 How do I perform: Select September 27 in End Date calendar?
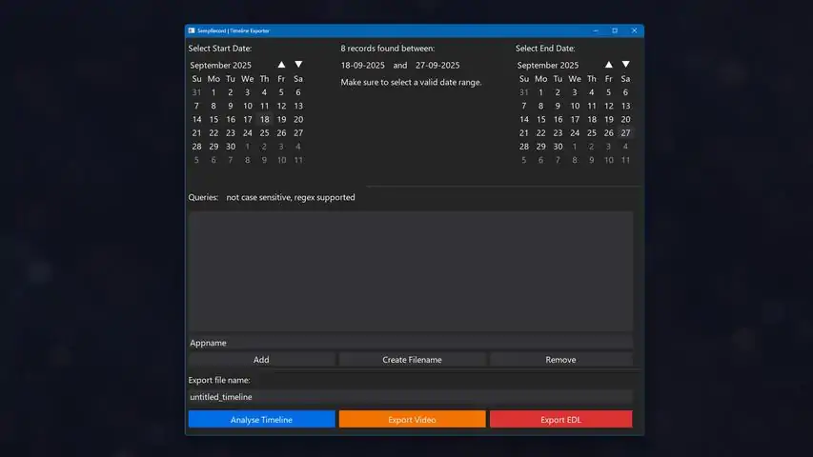click(x=626, y=132)
